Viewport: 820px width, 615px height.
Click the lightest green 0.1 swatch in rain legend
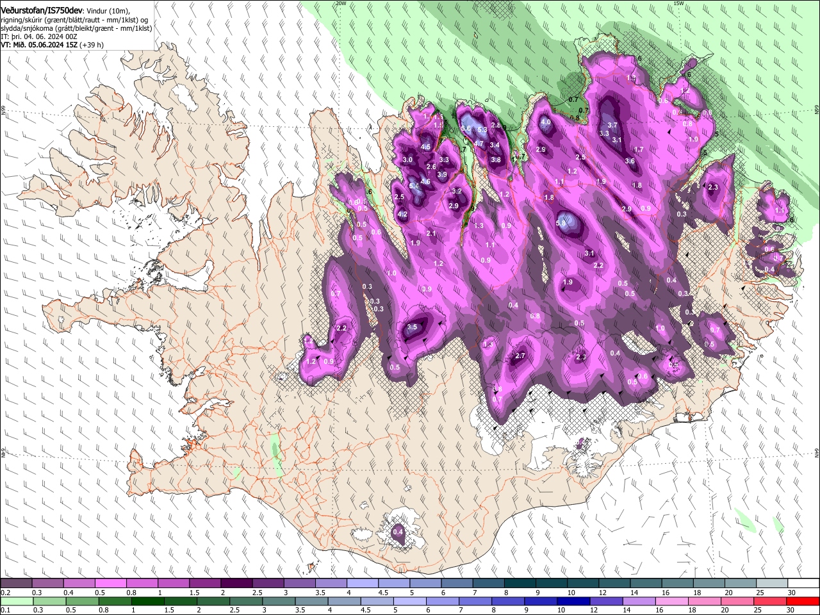pyautogui.click(x=16, y=601)
